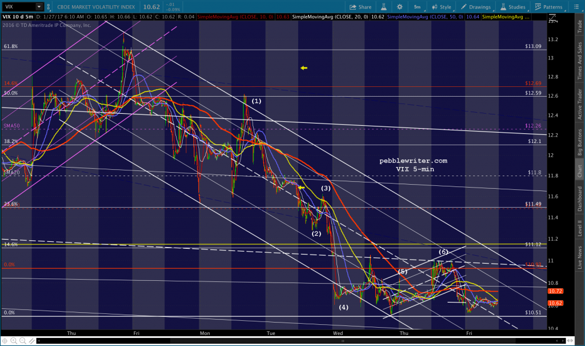The width and height of the screenshot is (585, 346).
Task: Click the $12.26 purple price level label
Action: click(x=533, y=126)
